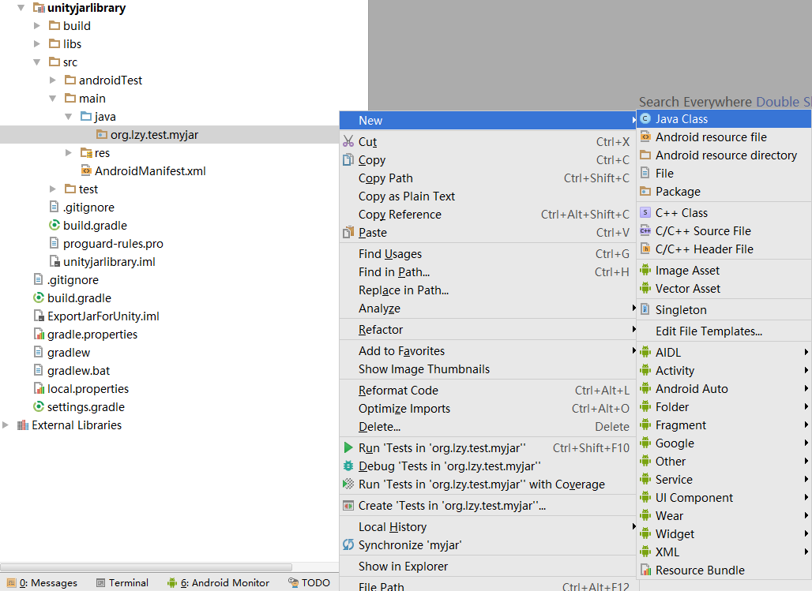
Task: Select gradlew.bat in project tree
Action: point(79,371)
